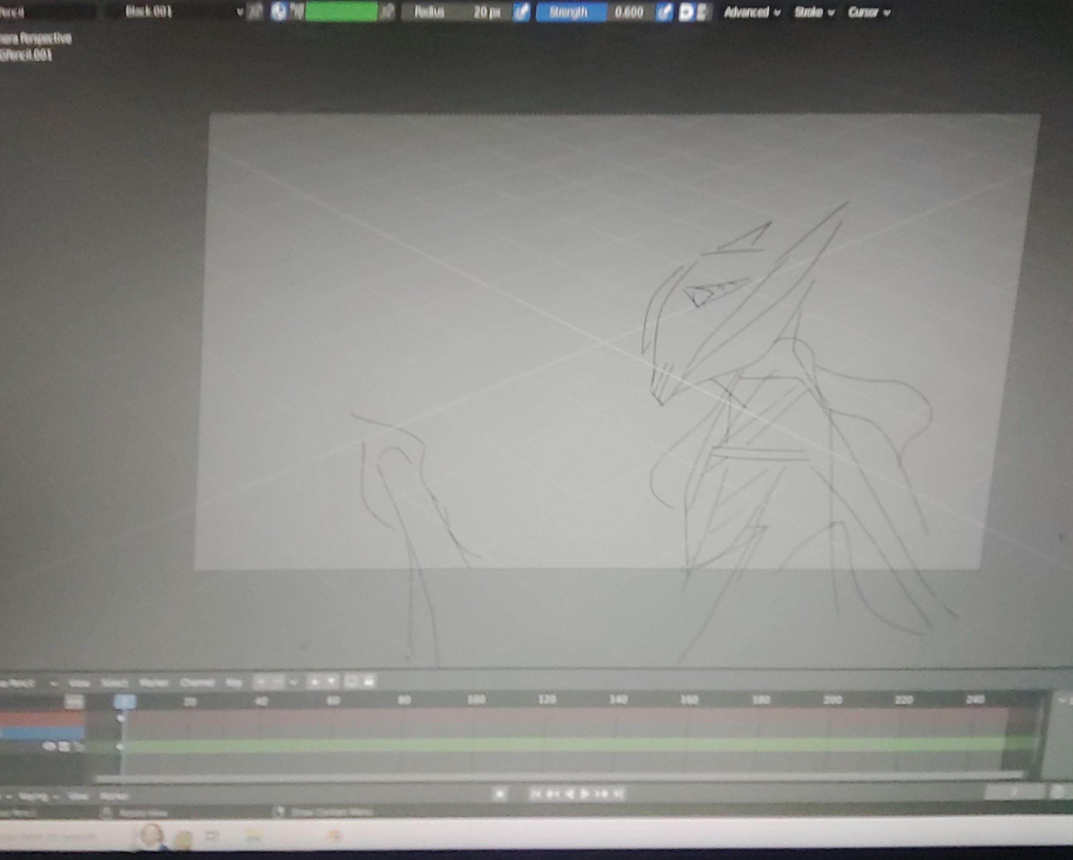Toggle layer visibility eye in dope sheet
Image resolution: width=1073 pixels, height=860 pixels.
pos(49,747)
